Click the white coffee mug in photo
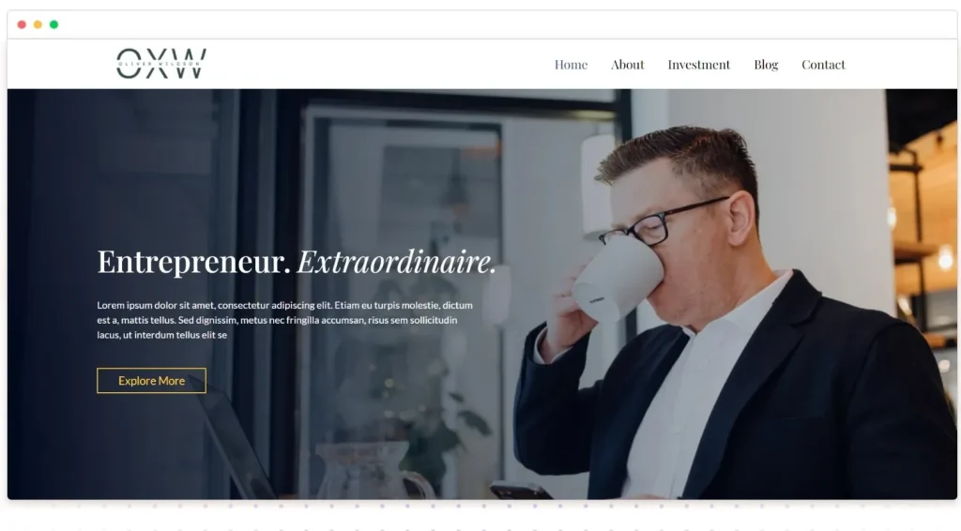Image resolution: width=961 pixels, height=531 pixels. (x=618, y=279)
